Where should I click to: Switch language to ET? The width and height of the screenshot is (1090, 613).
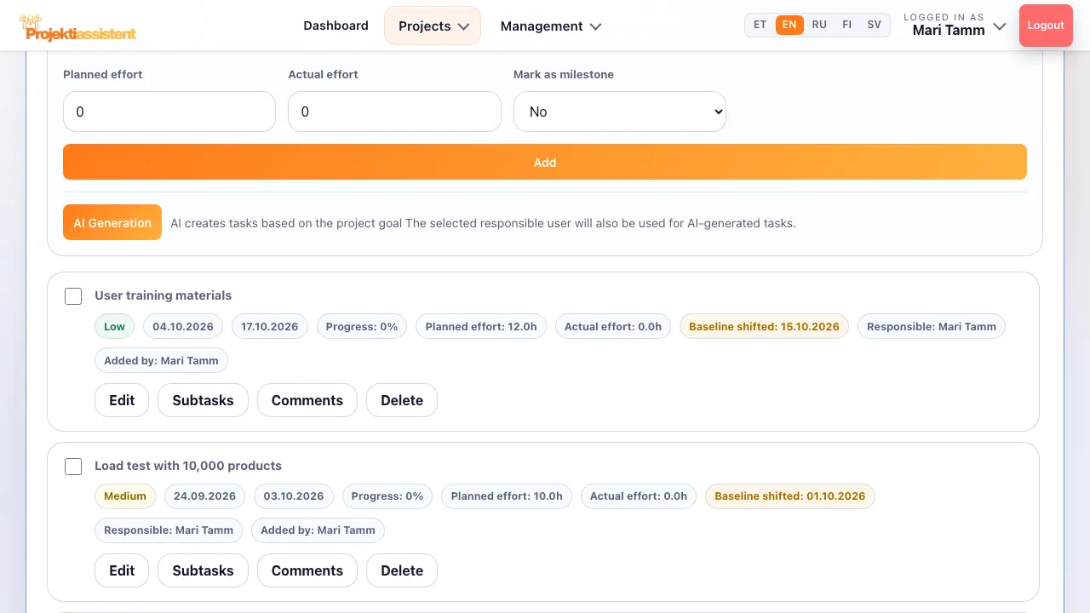(760, 25)
